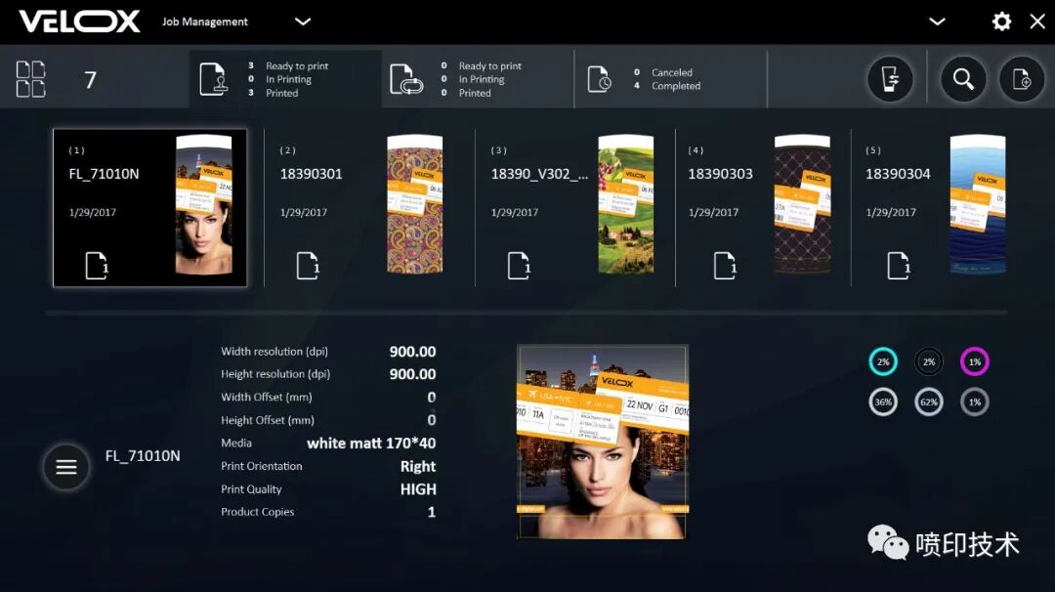Open the search magnifier button
This screenshot has height=592, width=1055.
click(x=963, y=79)
